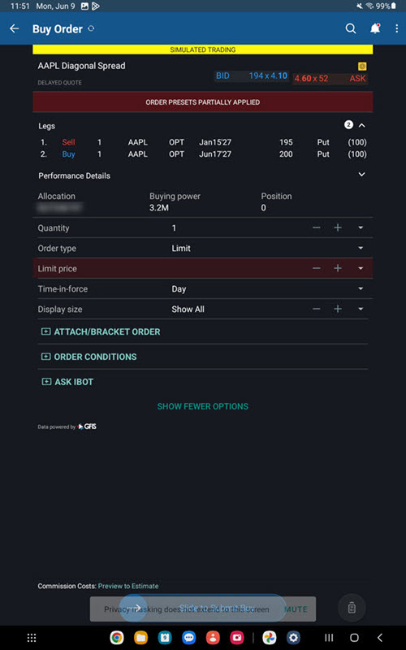Open Preview to Estimate commission link
Viewport: 406px width, 650px height.
(x=128, y=586)
